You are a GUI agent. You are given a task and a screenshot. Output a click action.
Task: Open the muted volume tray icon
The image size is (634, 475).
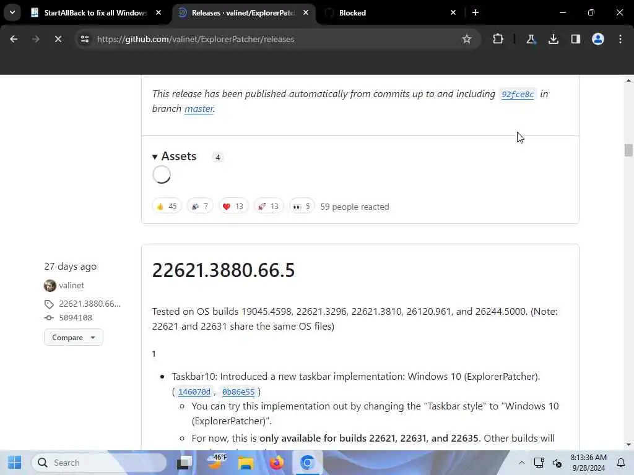pos(557,463)
